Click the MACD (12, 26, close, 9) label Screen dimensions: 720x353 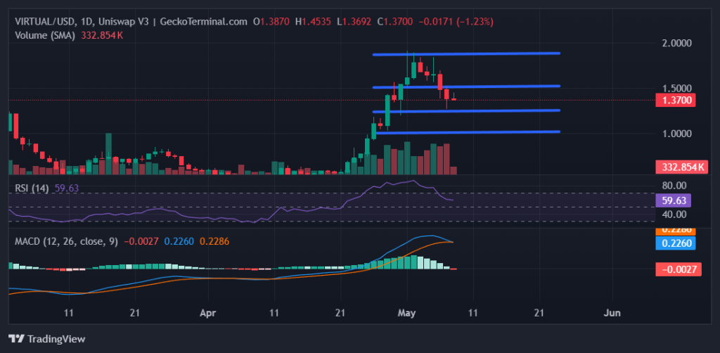point(65,241)
